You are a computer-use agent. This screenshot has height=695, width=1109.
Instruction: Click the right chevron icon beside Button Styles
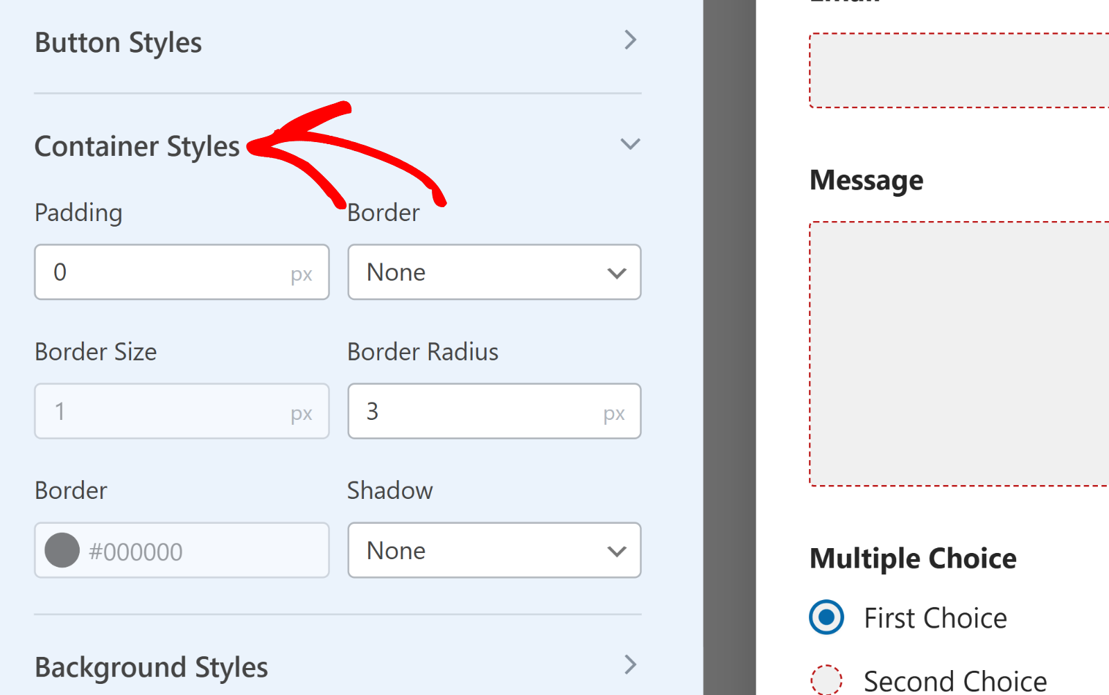tap(630, 41)
